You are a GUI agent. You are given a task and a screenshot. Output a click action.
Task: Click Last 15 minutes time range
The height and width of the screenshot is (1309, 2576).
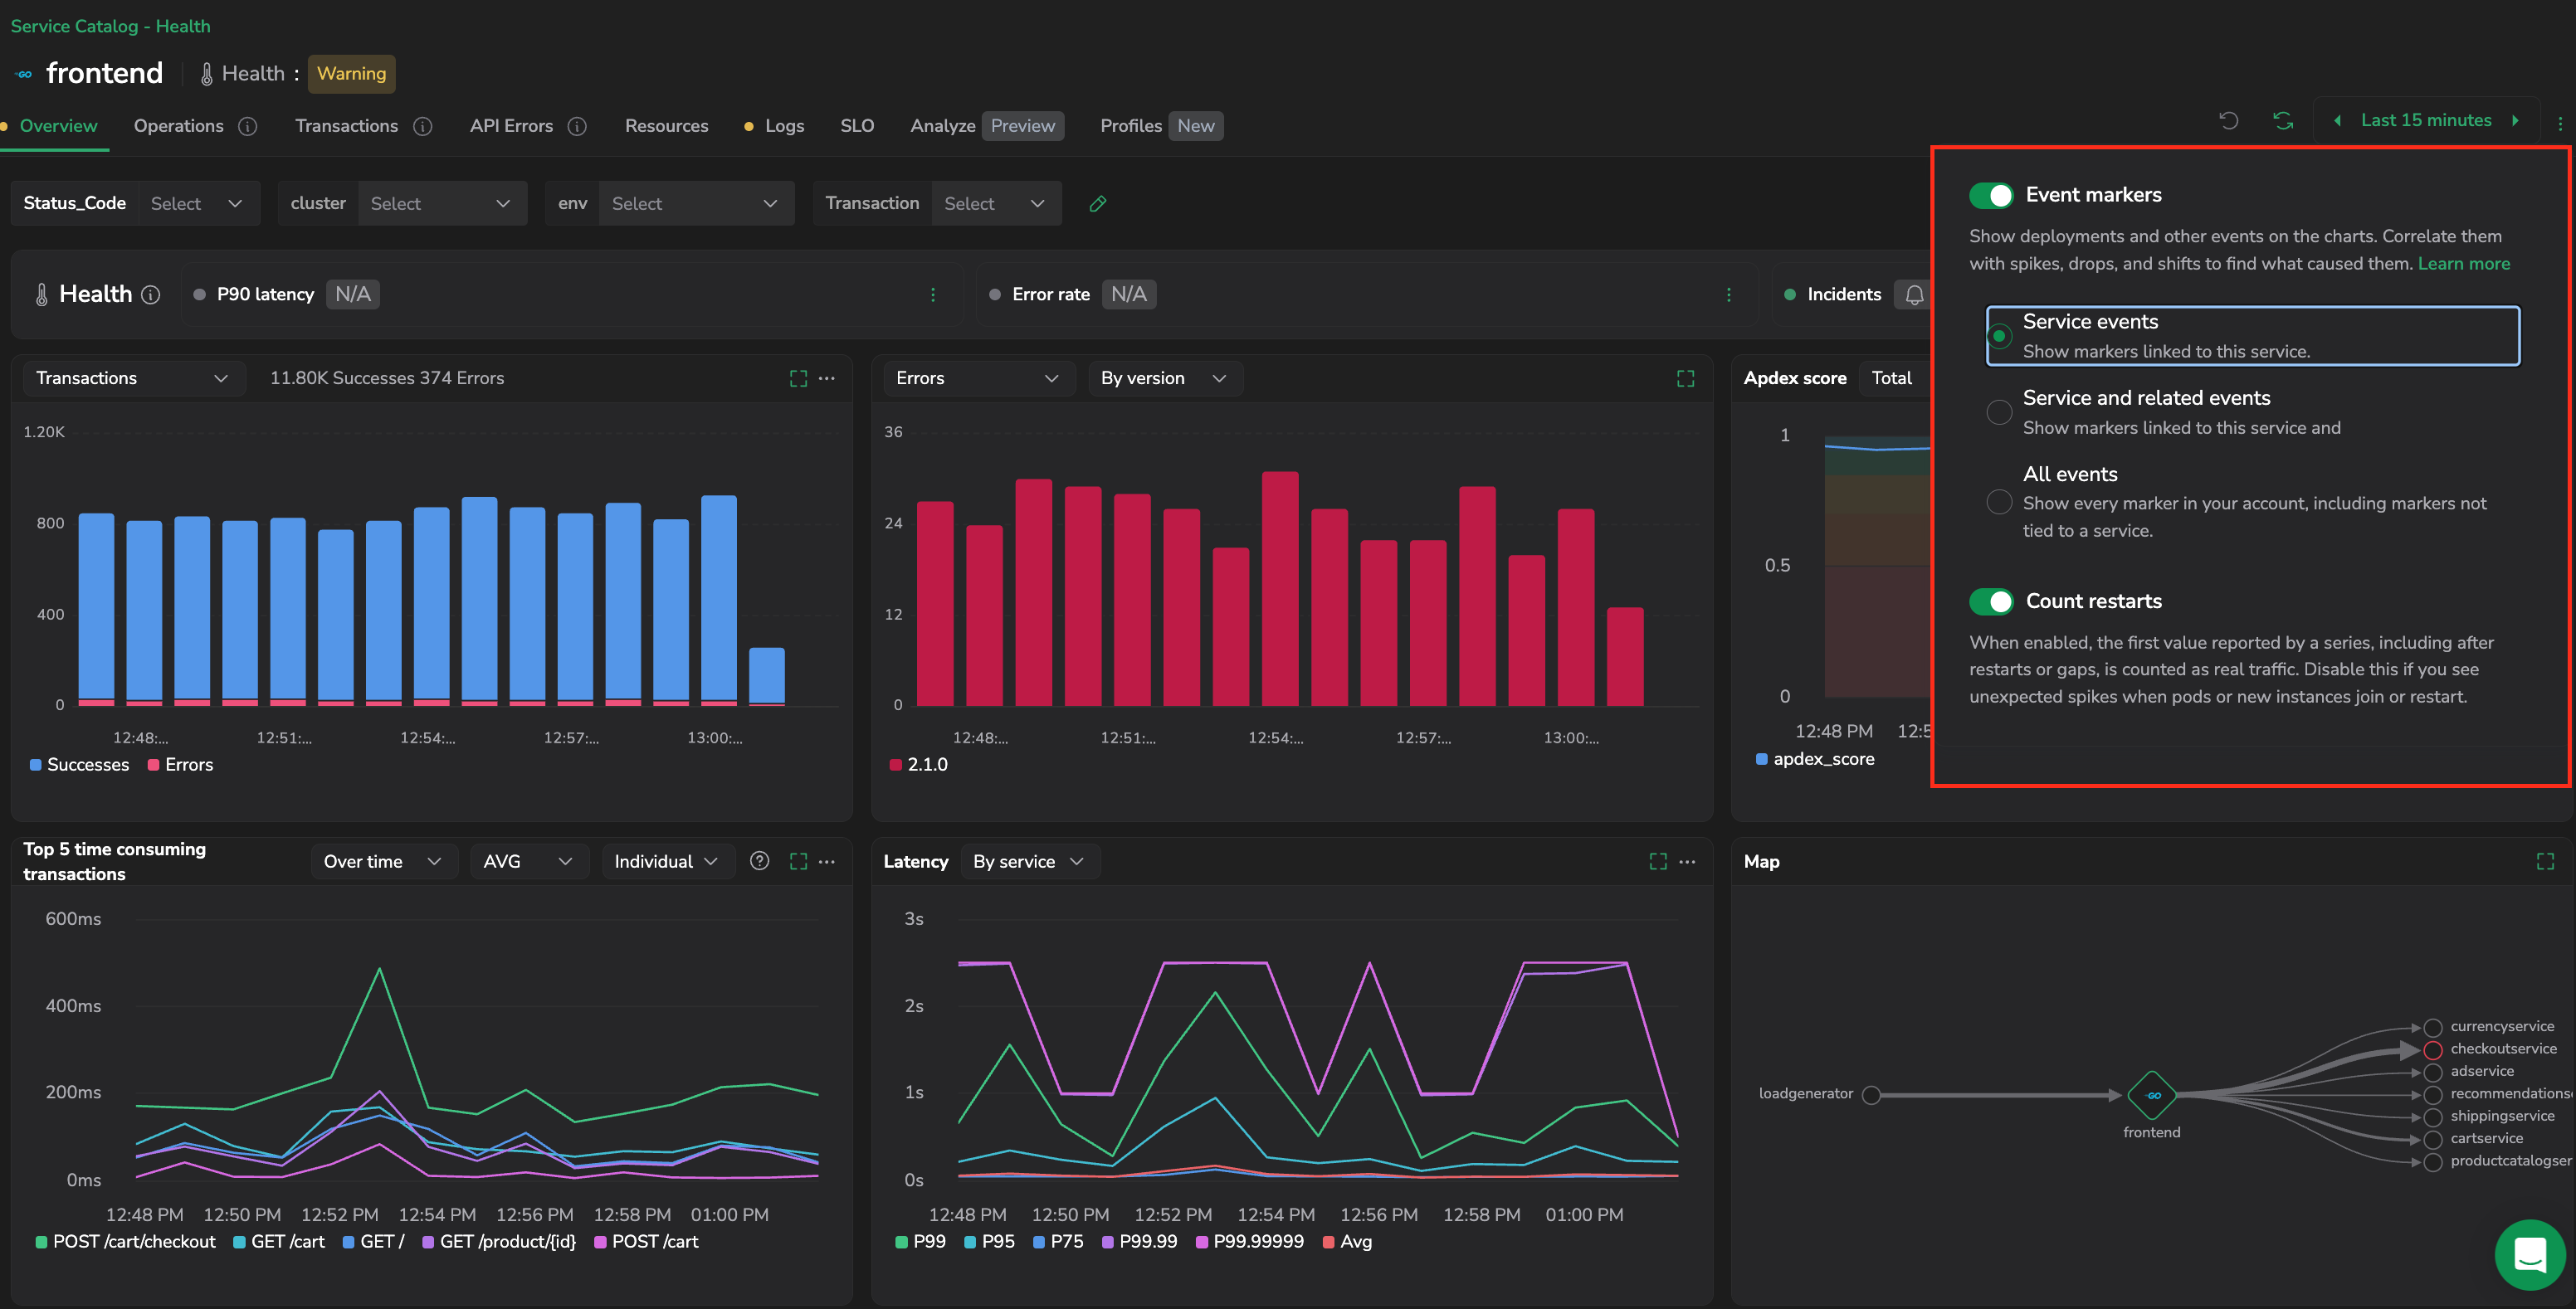2426,121
